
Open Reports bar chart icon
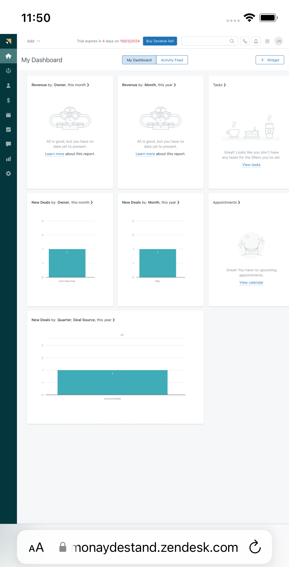pos(8,159)
